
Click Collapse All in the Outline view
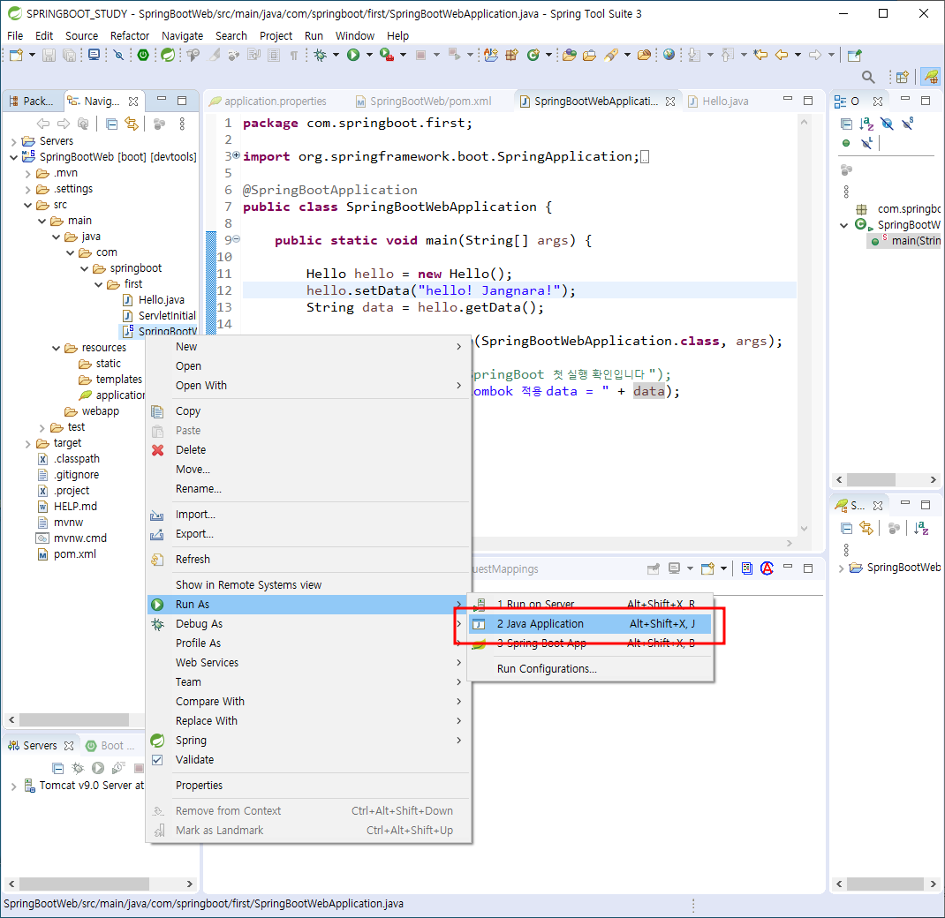tap(847, 124)
